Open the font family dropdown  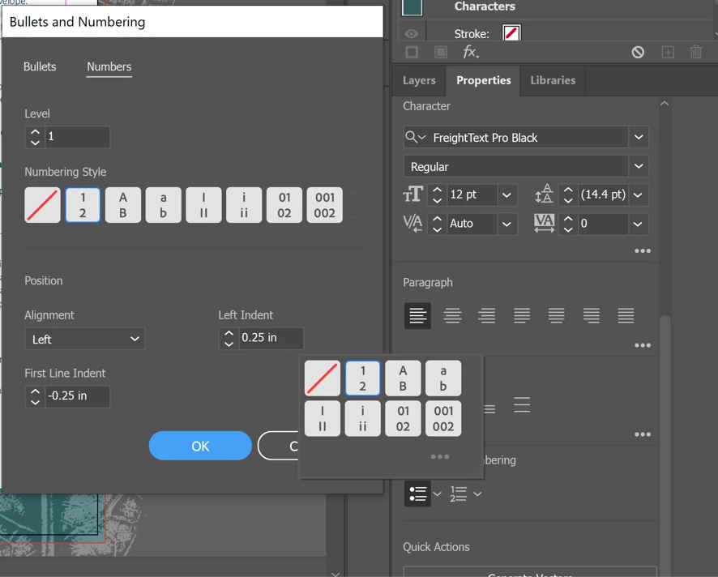[x=639, y=138]
